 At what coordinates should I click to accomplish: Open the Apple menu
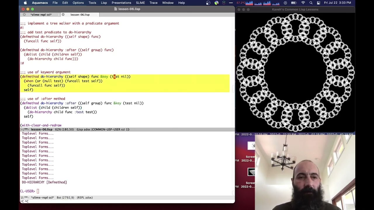[25, 3]
